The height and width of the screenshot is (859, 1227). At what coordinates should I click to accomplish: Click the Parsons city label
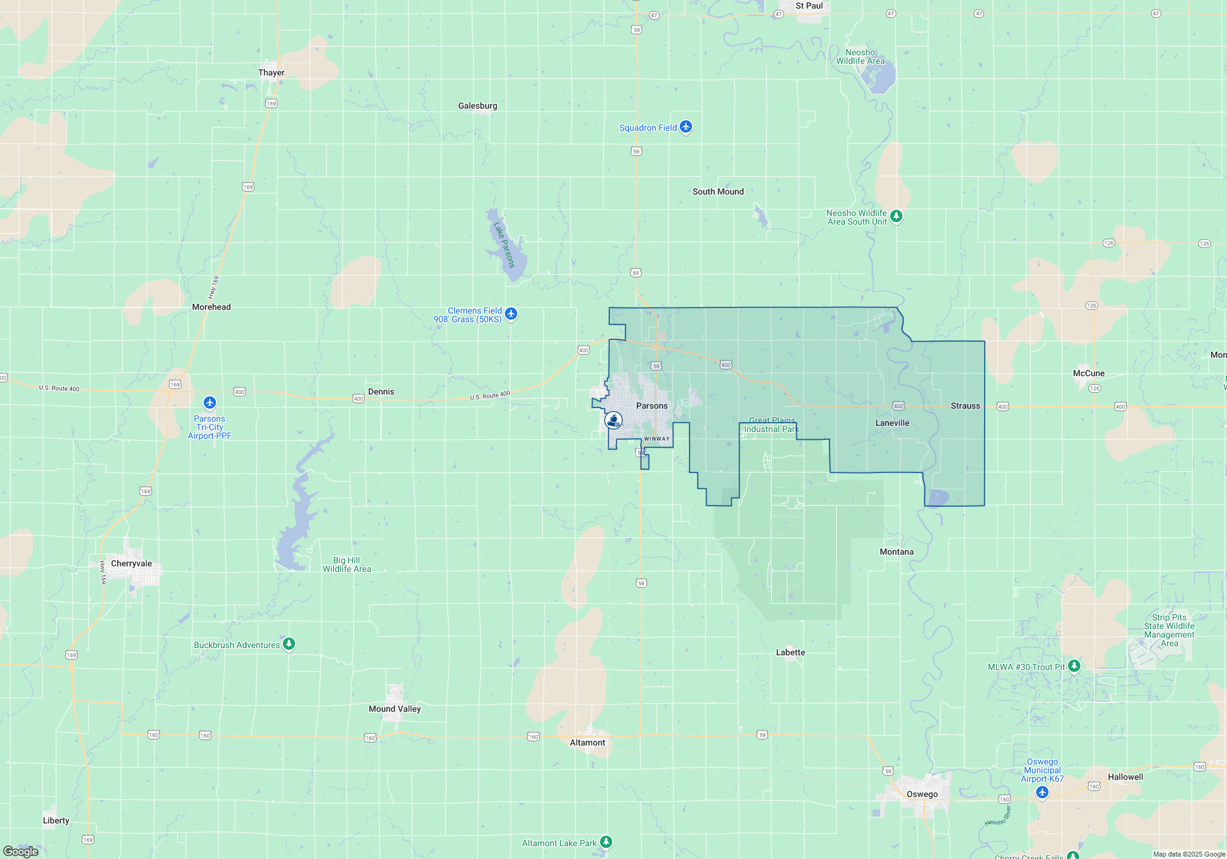click(652, 406)
